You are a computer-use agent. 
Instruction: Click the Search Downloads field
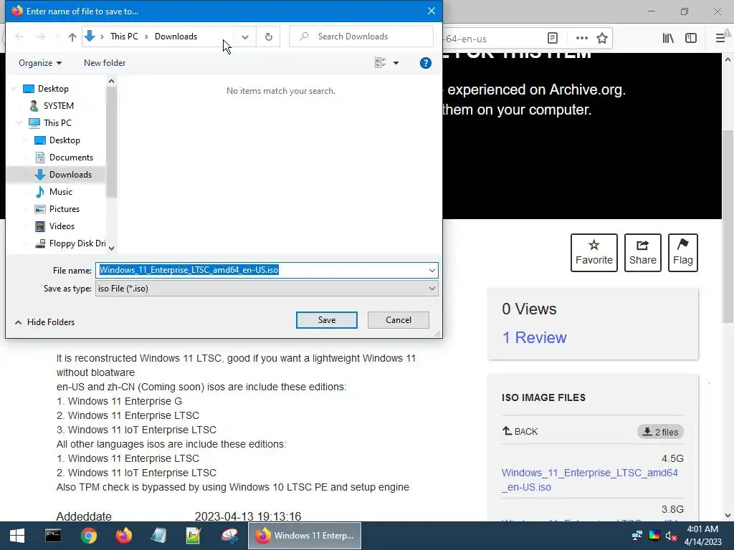click(x=361, y=37)
